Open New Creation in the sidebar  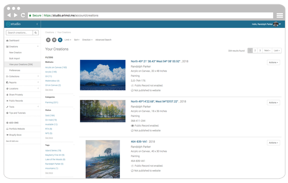15,52
